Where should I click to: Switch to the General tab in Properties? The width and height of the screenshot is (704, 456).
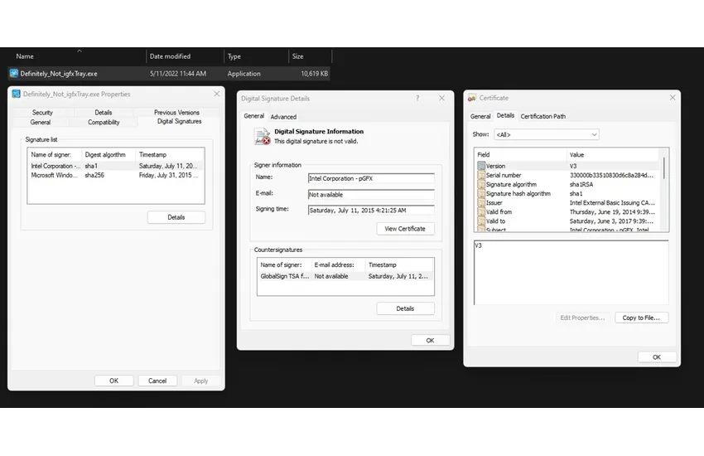click(41, 122)
